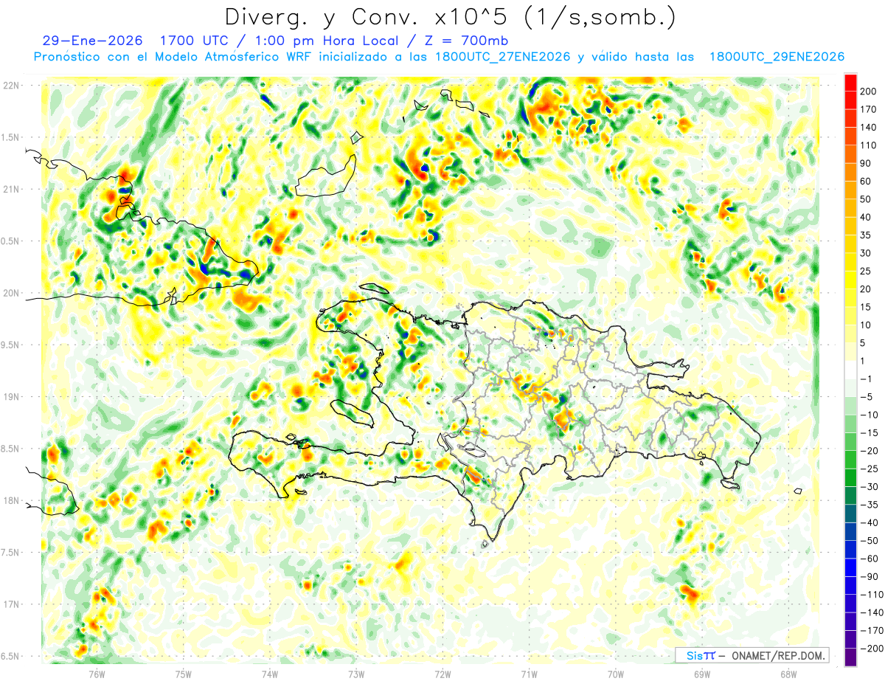Click the positive '170' colorbar label
The height and width of the screenshot is (684, 885).
[868, 109]
